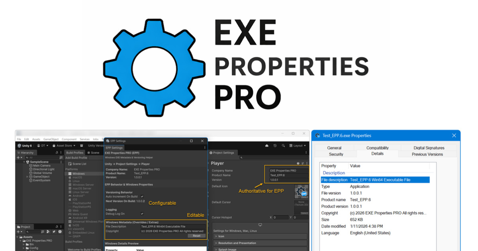Select the Android platform entry

click(x=76, y=196)
